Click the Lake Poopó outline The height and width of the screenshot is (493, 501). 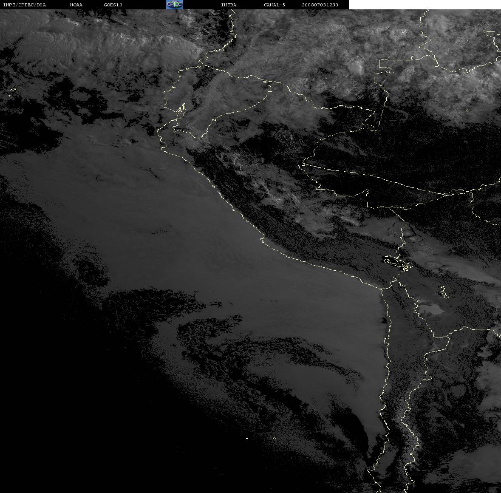(x=443, y=292)
